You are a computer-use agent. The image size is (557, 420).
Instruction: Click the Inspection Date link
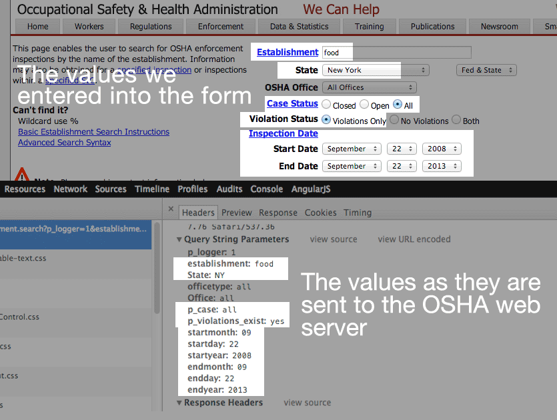pos(284,133)
